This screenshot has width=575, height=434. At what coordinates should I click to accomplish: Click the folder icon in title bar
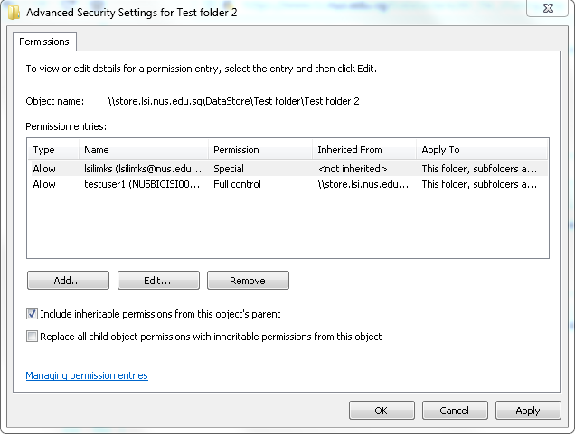tap(14, 13)
